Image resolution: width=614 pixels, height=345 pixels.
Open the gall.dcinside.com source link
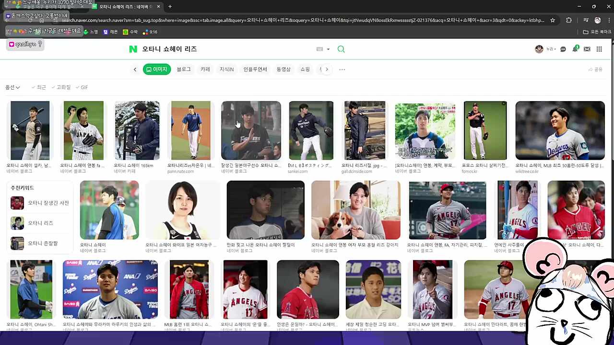tap(357, 172)
